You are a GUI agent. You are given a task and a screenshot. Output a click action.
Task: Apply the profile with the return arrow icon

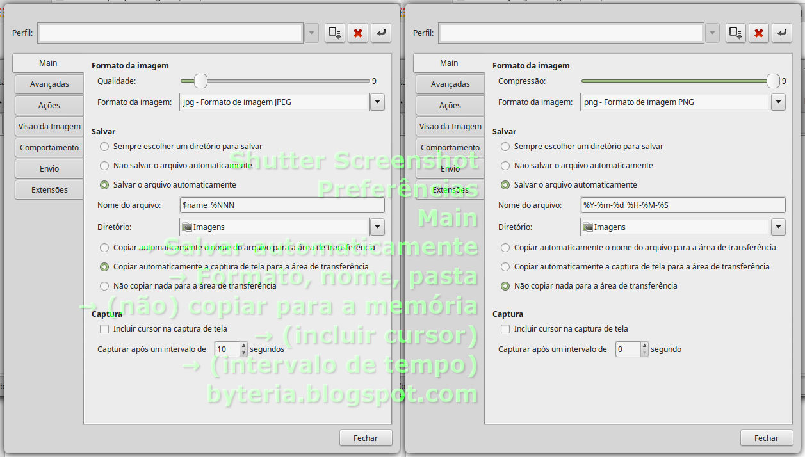pyautogui.click(x=380, y=33)
